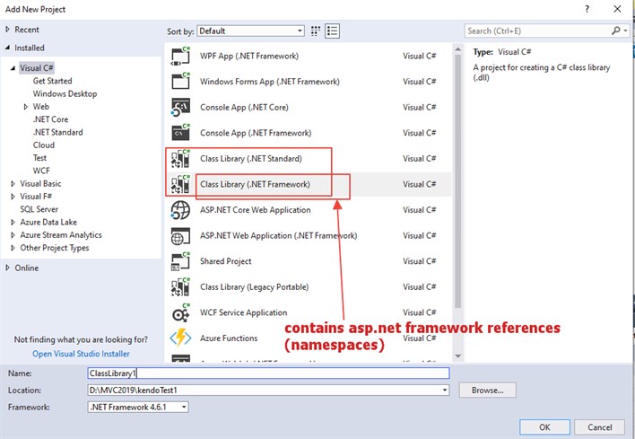Open the search options dropdown arrow
Viewport: 635px width, 439px height.
click(626, 31)
